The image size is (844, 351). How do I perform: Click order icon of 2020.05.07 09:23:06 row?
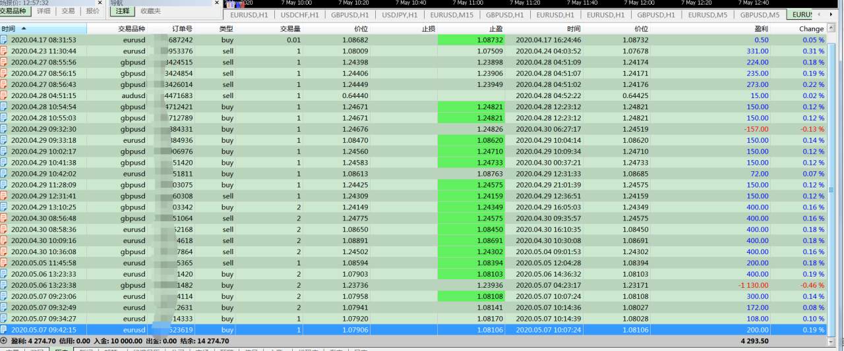click(4, 296)
